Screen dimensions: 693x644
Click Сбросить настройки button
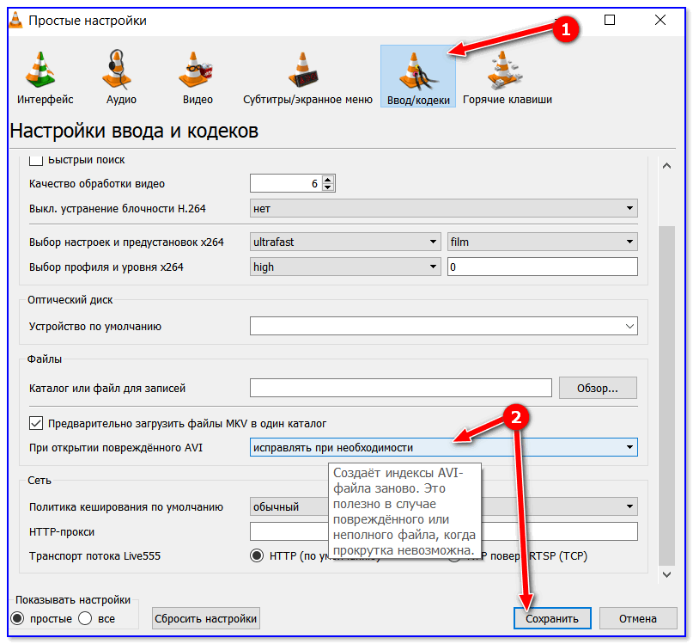205,618
